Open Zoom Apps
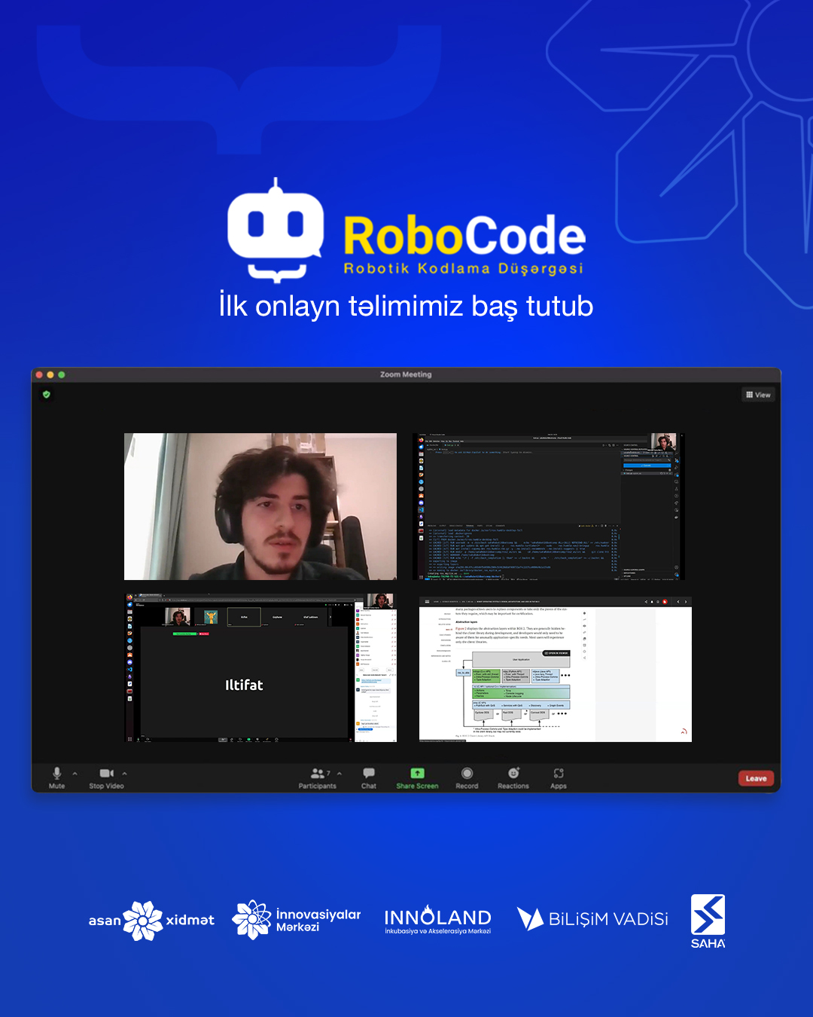813x1017 pixels. [559, 777]
